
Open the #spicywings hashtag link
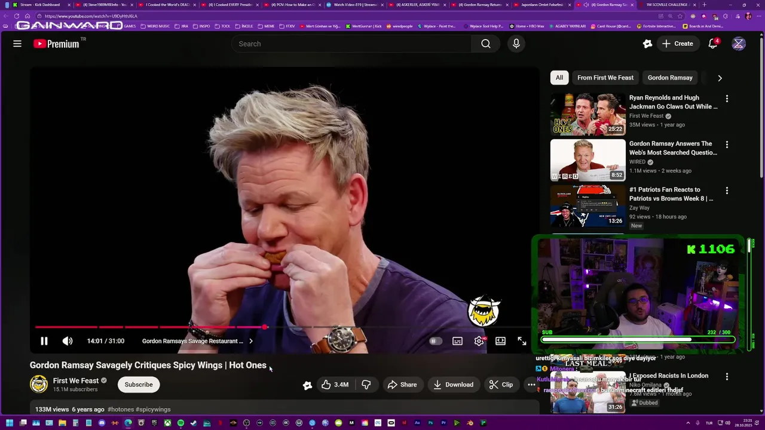[153, 410]
